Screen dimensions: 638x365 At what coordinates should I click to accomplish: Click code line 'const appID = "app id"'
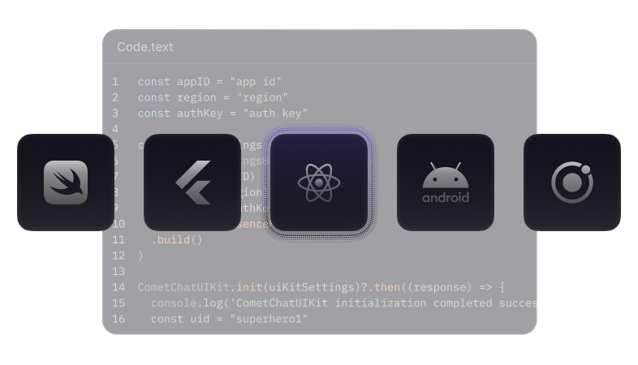[x=209, y=82]
